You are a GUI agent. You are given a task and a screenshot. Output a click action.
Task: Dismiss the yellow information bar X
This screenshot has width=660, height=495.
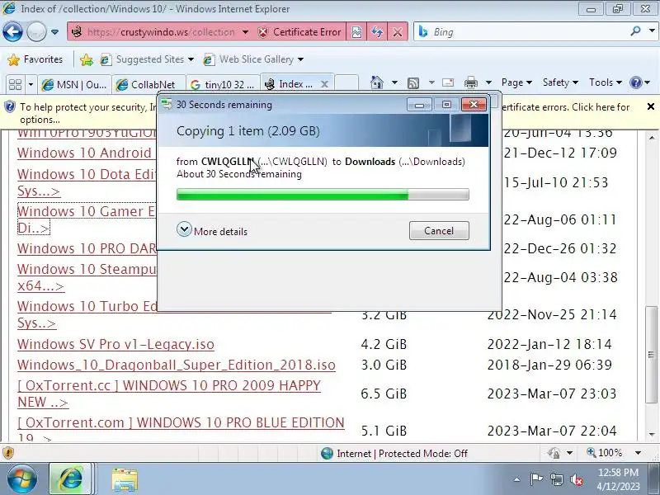(x=650, y=106)
